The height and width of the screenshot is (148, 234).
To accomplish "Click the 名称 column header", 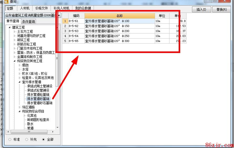I will tap(119, 16).
